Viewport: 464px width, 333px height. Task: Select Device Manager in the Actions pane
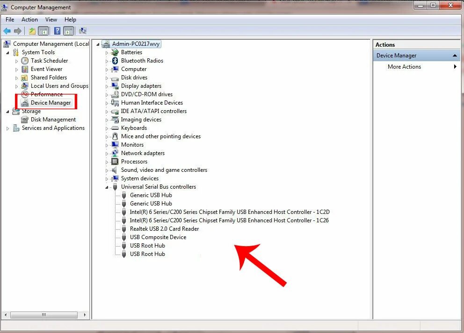[396, 55]
